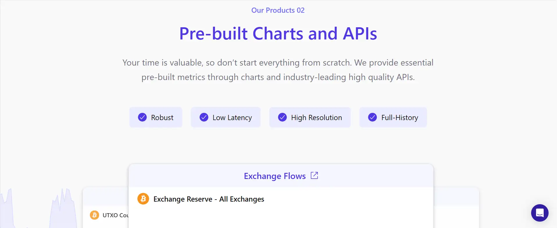This screenshot has width=557, height=228.
Task: Click the checkmark icon beside High Resolution
Action: click(282, 117)
